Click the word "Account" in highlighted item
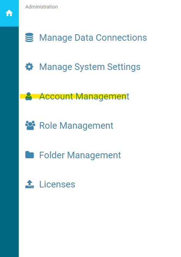The height and width of the screenshot is (257, 181). (56, 96)
